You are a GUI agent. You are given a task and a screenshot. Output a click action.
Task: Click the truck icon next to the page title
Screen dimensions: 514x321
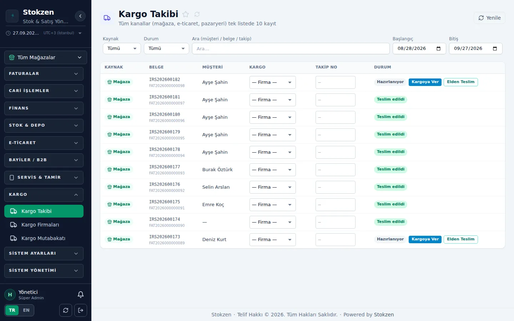click(x=107, y=18)
